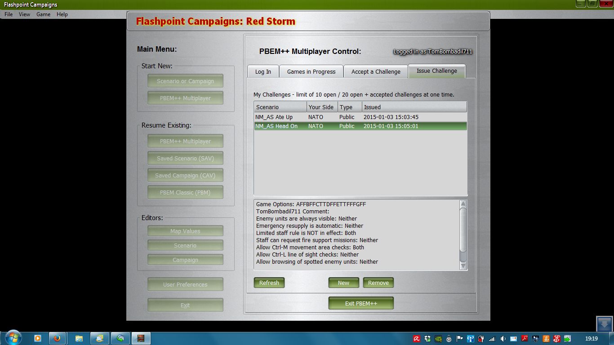Viewport: 614px width, 345px height.
Task: Click the details scrollbar down arrow
Action: pyautogui.click(x=463, y=266)
